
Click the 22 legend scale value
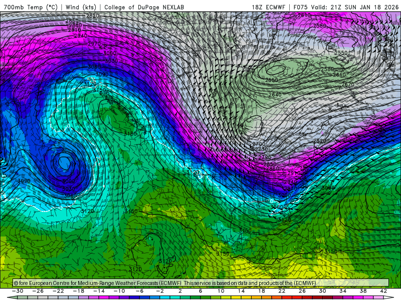(x=282, y=291)
